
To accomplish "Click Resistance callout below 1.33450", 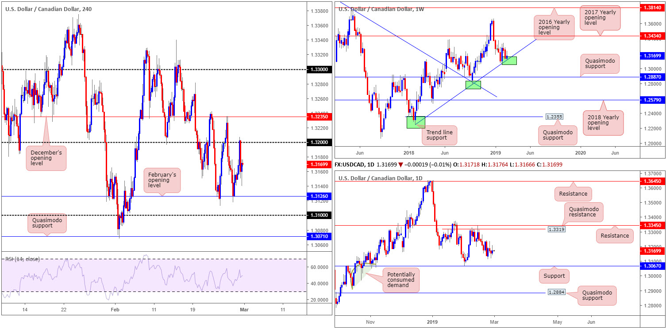I will (615, 235).
